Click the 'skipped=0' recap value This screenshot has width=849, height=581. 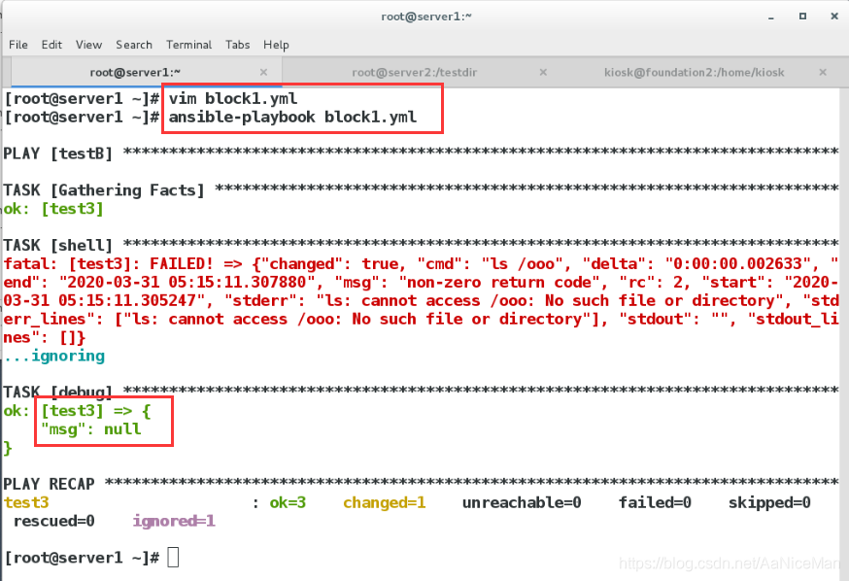[x=769, y=503]
